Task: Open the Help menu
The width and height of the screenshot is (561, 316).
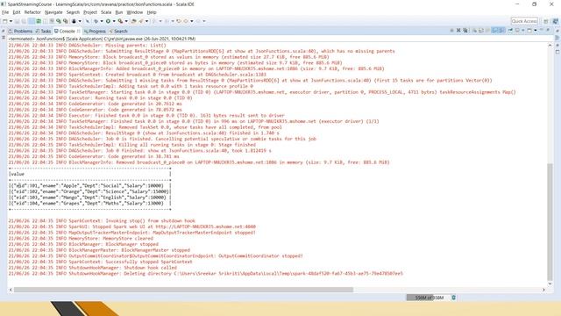Action: click(152, 12)
